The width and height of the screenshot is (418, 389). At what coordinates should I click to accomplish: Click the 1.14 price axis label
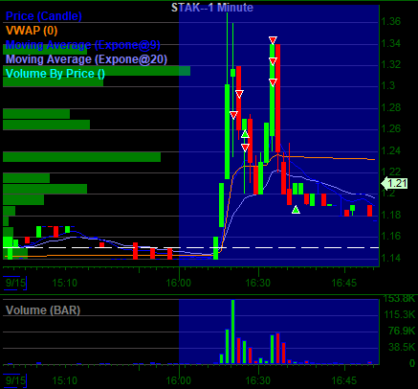click(x=391, y=258)
